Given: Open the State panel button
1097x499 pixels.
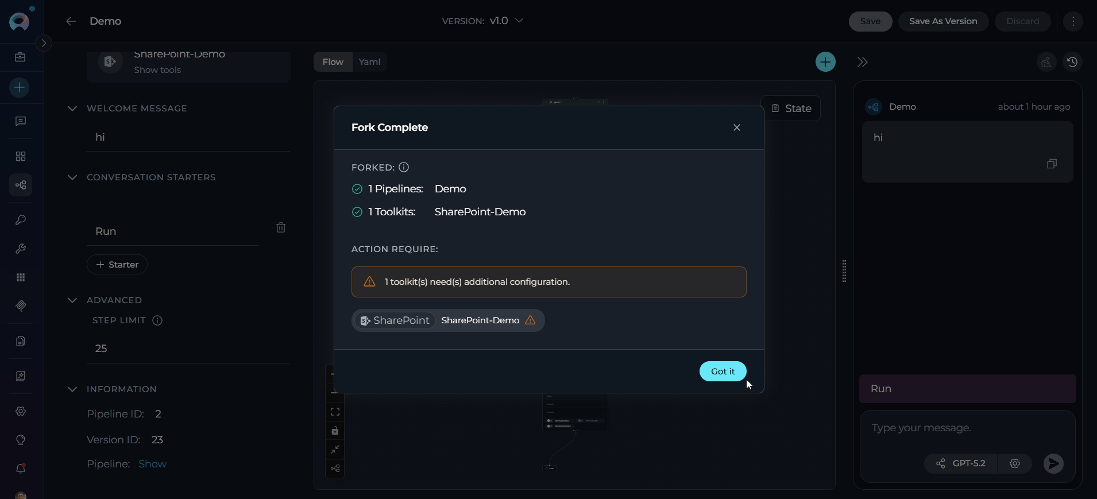Looking at the screenshot, I should 791,109.
